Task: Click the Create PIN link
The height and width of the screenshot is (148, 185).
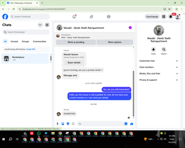Action: tap(30, 49)
